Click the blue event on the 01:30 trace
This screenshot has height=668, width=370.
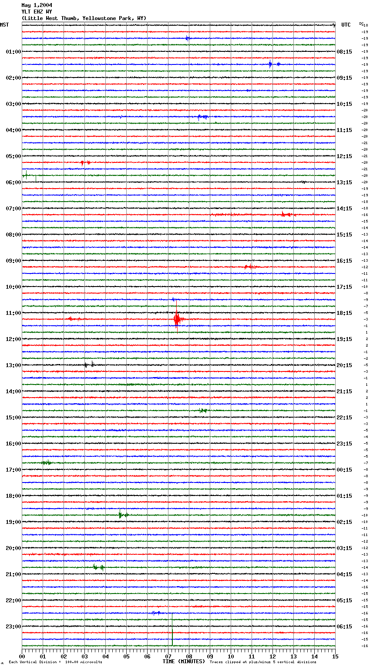pyautogui.click(x=274, y=64)
